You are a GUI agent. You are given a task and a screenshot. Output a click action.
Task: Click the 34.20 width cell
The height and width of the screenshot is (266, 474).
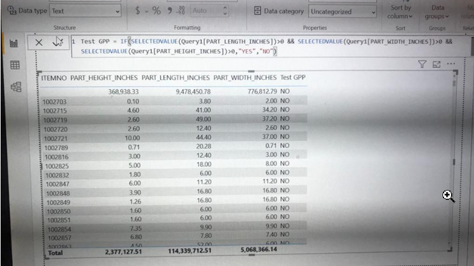tap(269, 109)
